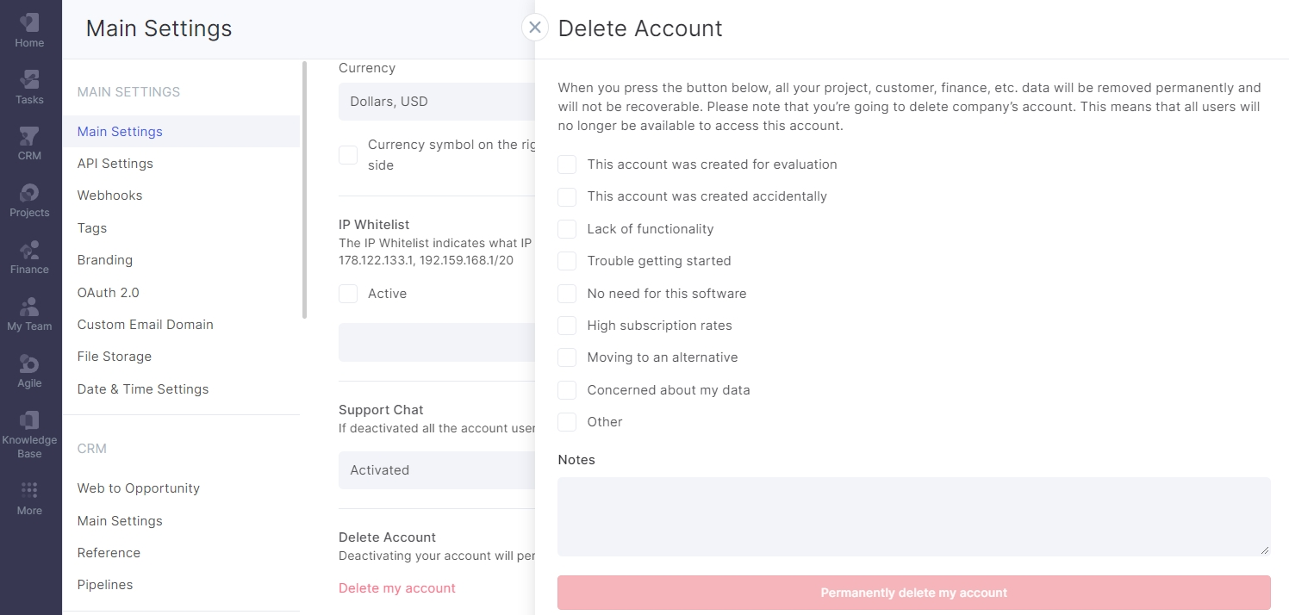Click the "Delete my account" link

coord(397,588)
